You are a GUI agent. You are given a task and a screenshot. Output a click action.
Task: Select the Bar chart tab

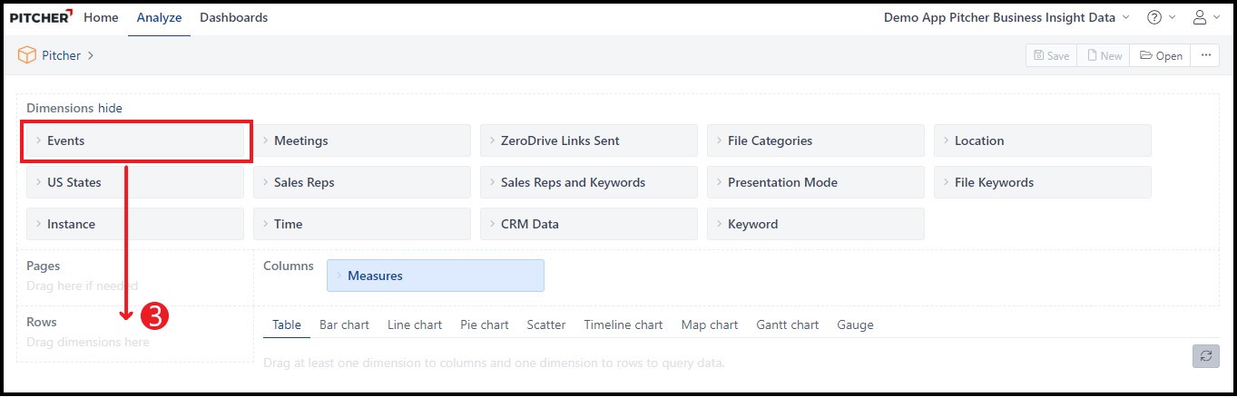pyautogui.click(x=344, y=324)
